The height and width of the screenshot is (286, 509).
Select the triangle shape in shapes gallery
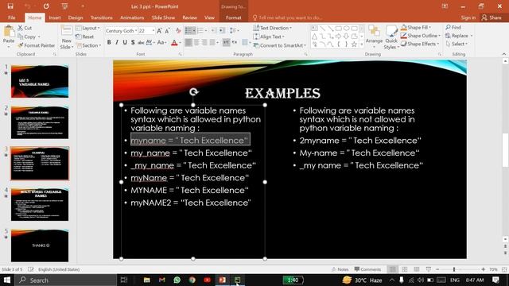pos(315,37)
